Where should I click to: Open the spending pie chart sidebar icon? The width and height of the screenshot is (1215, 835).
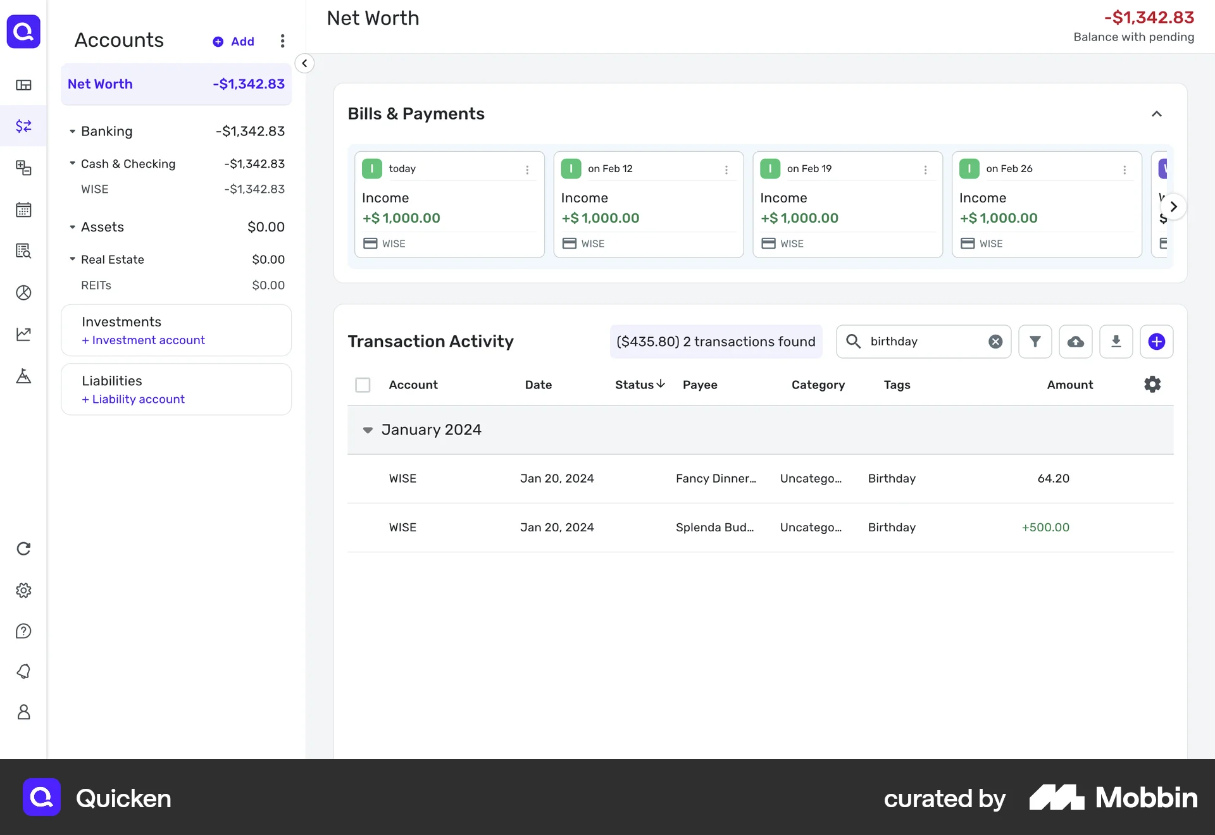coord(23,293)
